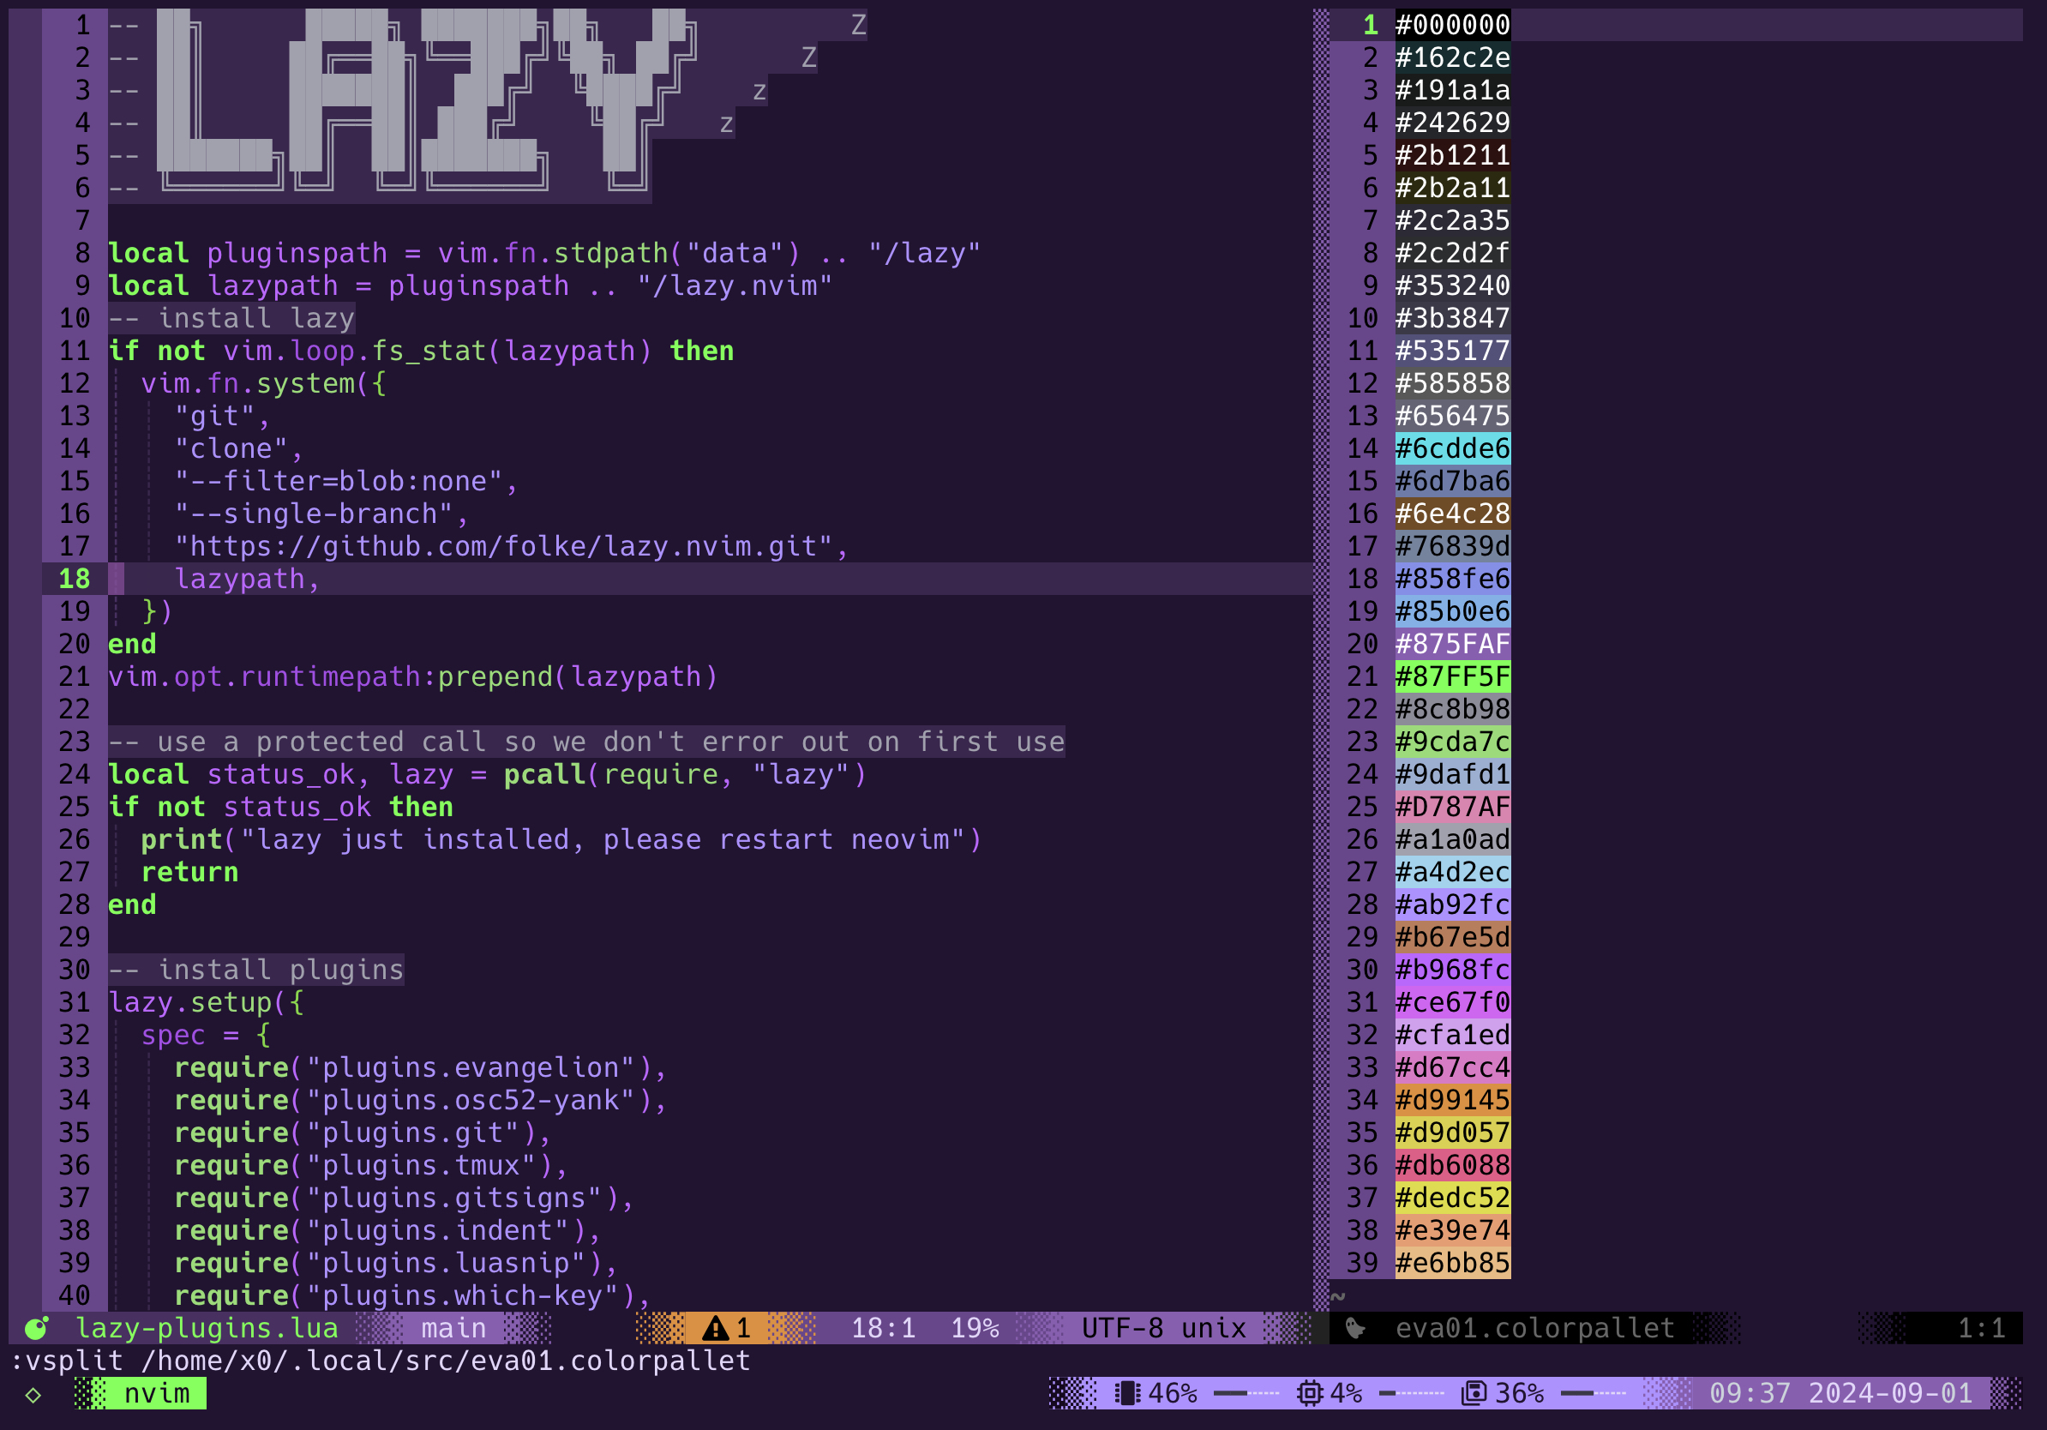The image size is (2047, 1430).
Task: Click the memory chip icon showing 46%
Action: tap(1128, 1393)
